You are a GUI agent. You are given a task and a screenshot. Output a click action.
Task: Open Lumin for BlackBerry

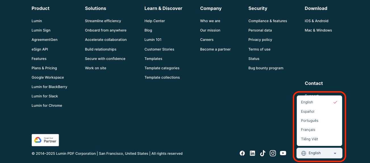pyautogui.click(x=49, y=87)
